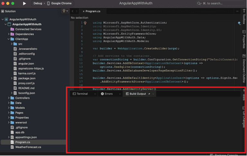The width and height of the screenshot is (247, 156).
Task: Expand the src folder
Action: tap(12, 44)
